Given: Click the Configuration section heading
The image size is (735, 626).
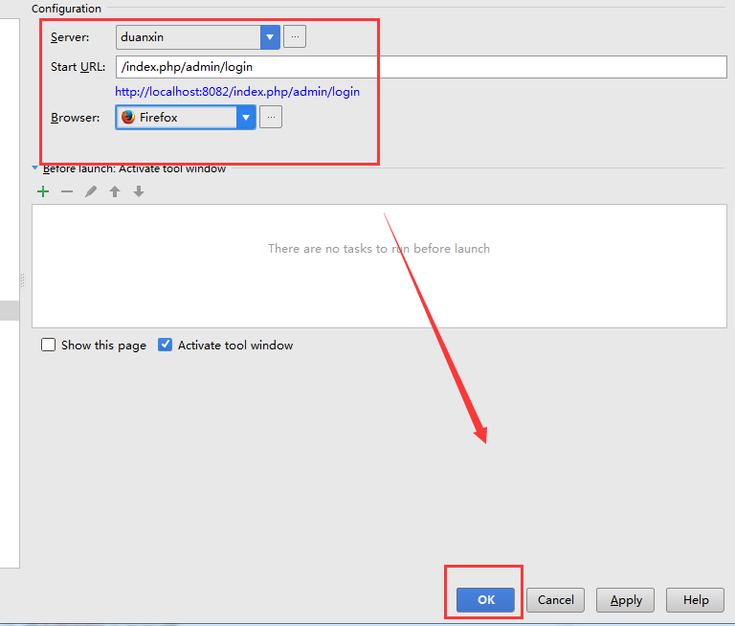Looking at the screenshot, I should point(66,8).
